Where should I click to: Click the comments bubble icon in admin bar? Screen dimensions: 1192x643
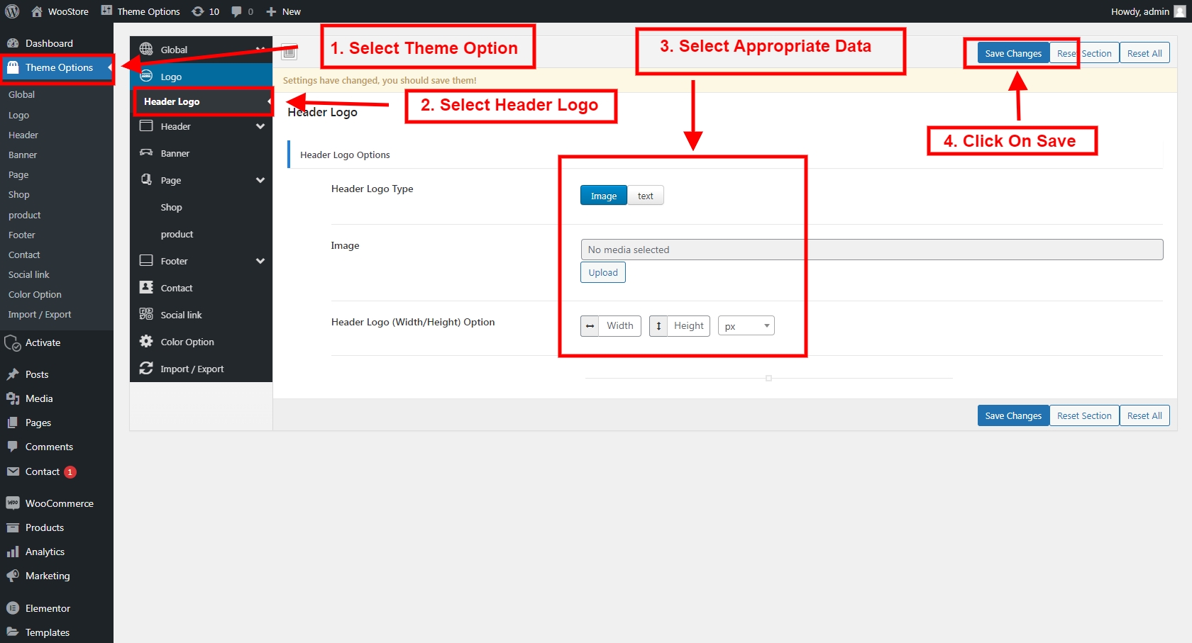[x=237, y=11]
